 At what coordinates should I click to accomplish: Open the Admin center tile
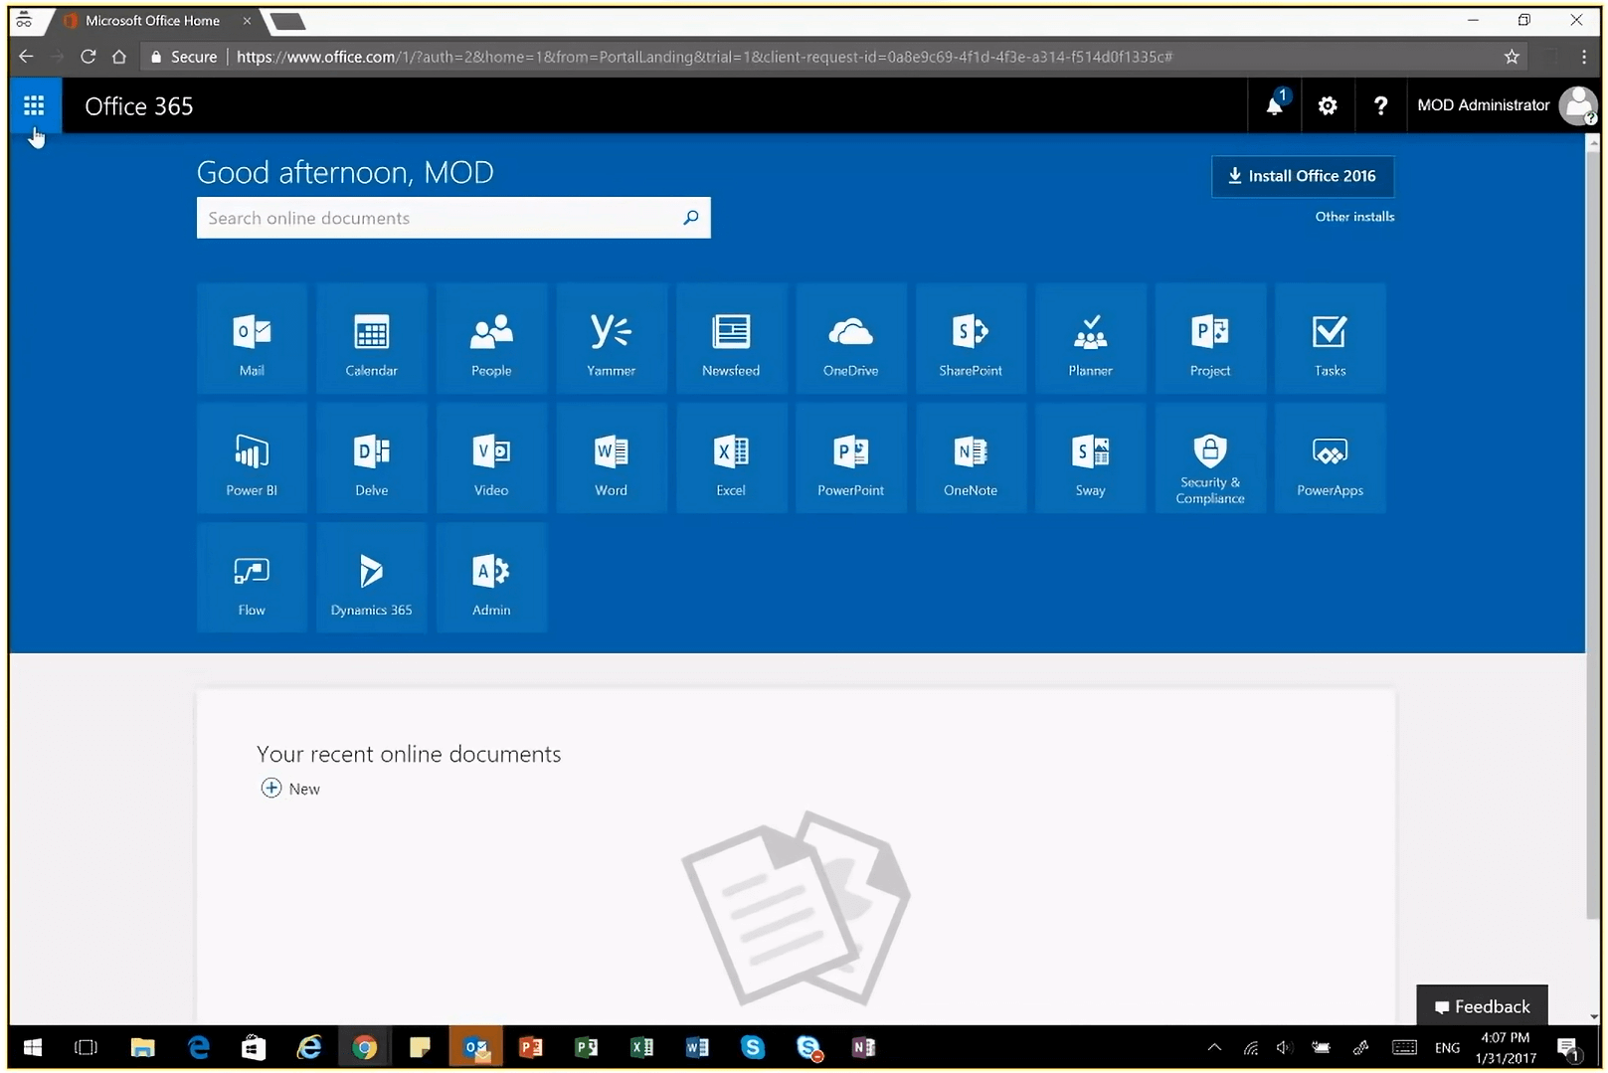coord(491,578)
